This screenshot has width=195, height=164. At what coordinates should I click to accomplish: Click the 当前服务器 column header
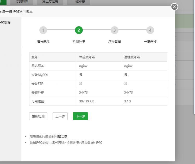[87, 57]
